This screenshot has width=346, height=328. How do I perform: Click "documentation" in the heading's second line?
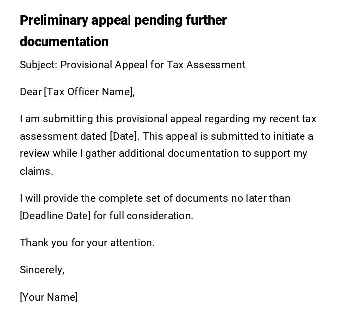point(64,42)
